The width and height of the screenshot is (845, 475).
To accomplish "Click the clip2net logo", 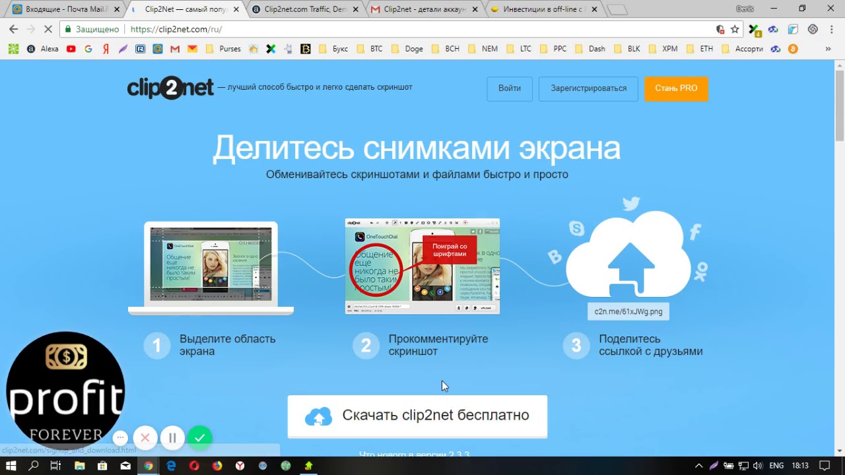I will [170, 88].
